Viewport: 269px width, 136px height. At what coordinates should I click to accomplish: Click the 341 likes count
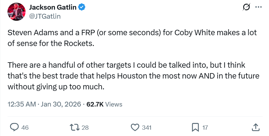[x=147, y=128]
